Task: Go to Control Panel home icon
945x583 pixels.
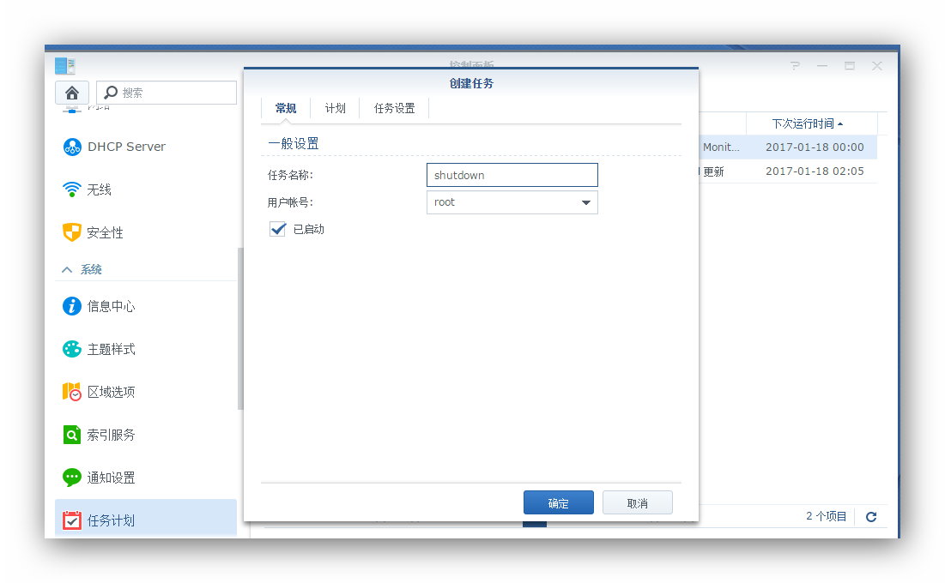Action: pos(72,93)
